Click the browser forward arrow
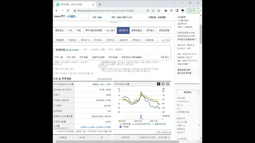Viewport: 255px width, 143px height. tap(62, 11)
